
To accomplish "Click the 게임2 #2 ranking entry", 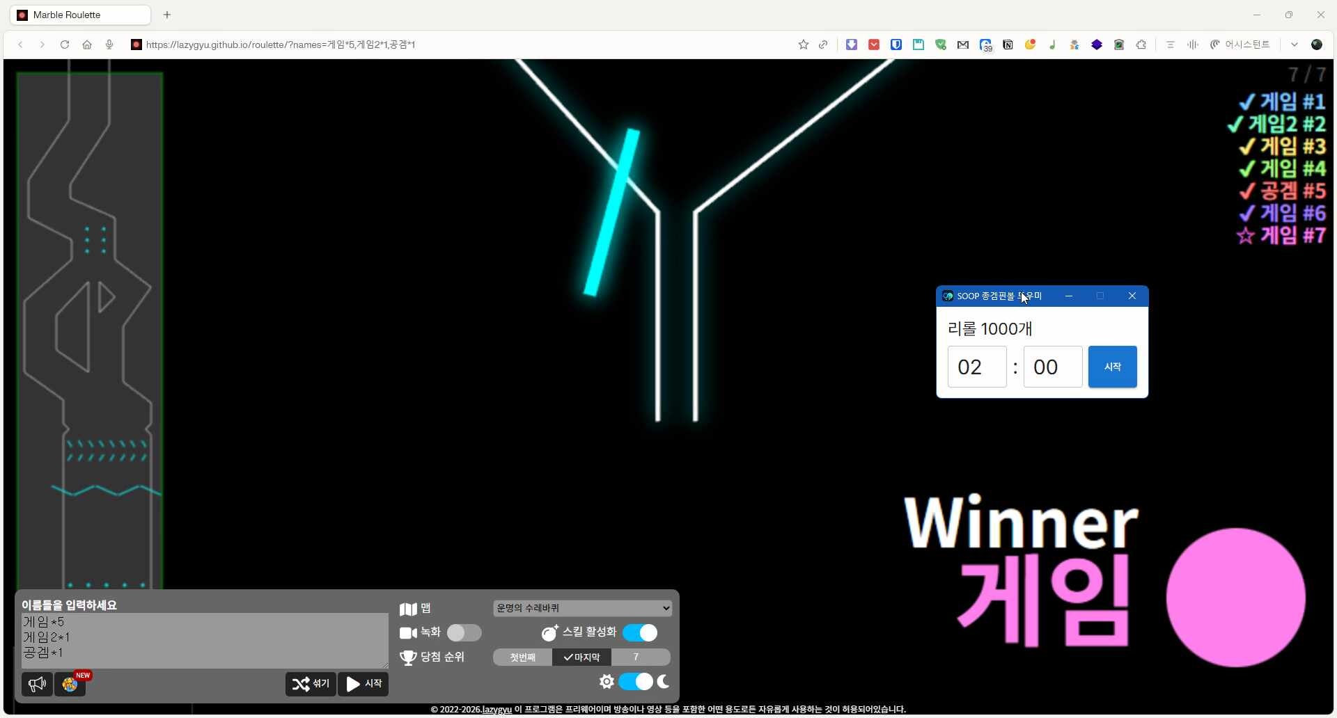I will (x=1277, y=124).
